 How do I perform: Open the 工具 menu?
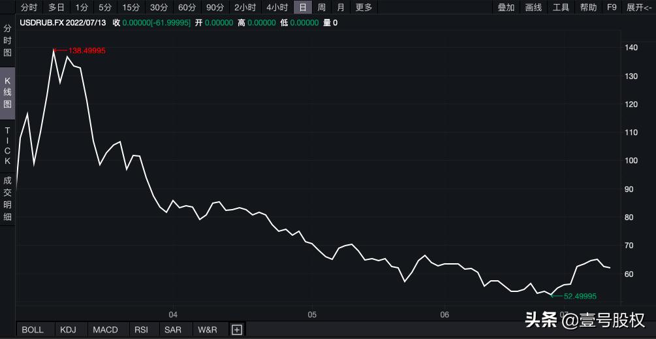pos(561,7)
